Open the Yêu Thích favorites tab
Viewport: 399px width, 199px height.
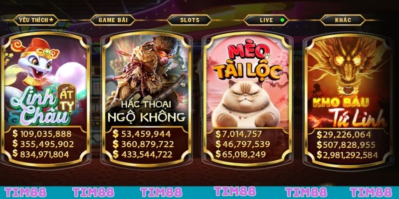(36, 20)
